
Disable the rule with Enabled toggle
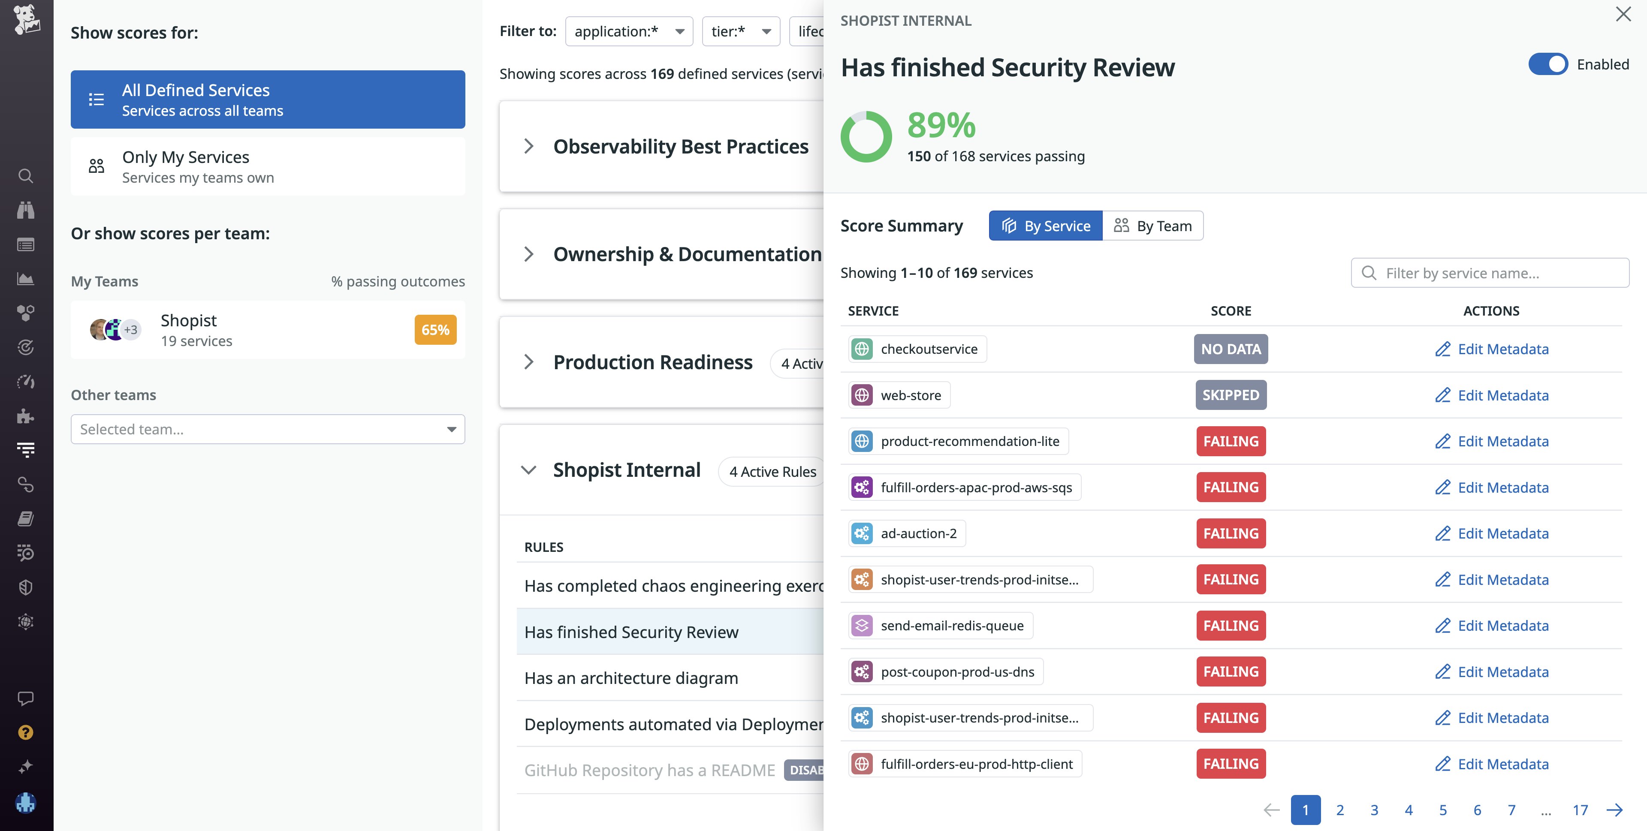click(1548, 65)
